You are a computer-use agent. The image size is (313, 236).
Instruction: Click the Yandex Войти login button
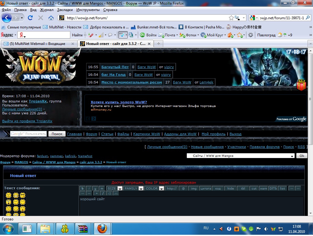(x=148, y=35)
